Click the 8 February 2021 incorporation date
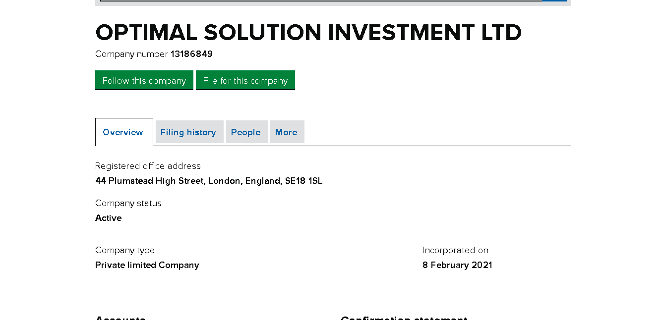Screen dimensions: 662x320 point(457,265)
